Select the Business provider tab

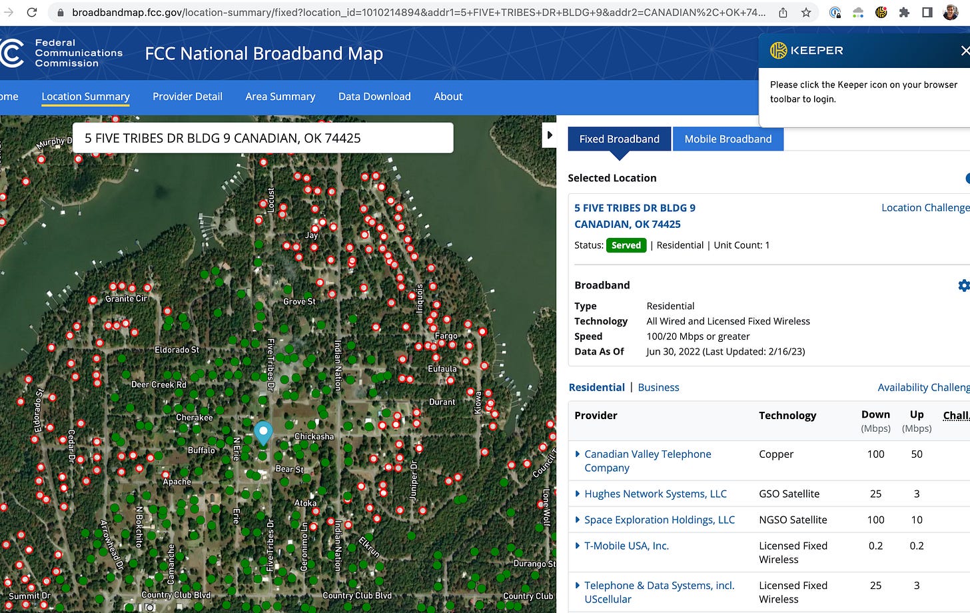(658, 387)
